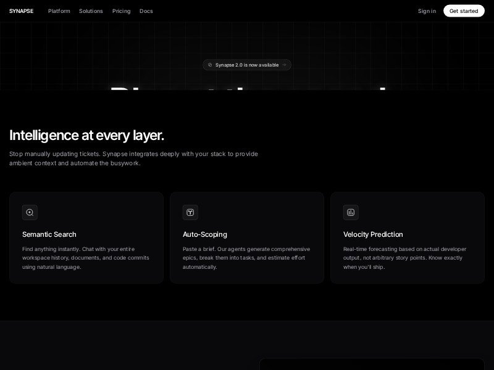Screen dimensions: 494x370
Task: Click the small icon left of Synapse 2.0
Action: tap(210, 65)
